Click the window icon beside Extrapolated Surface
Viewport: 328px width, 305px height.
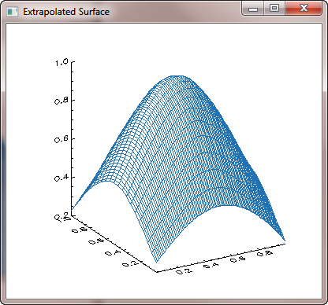[x=12, y=12]
